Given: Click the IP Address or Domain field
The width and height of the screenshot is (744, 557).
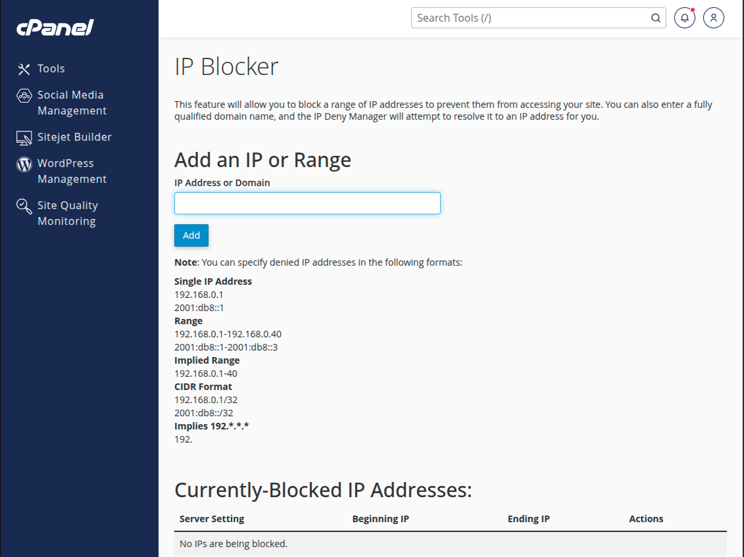Looking at the screenshot, I should [x=307, y=203].
